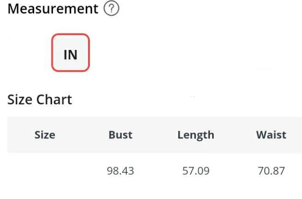This screenshot has height=199, width=302.
Task: Click the length value 57.09
Action: (x=196, y=171)
